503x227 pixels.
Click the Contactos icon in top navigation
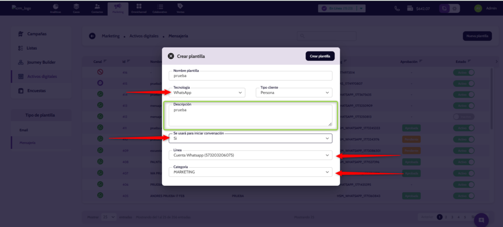coord(98,8)
